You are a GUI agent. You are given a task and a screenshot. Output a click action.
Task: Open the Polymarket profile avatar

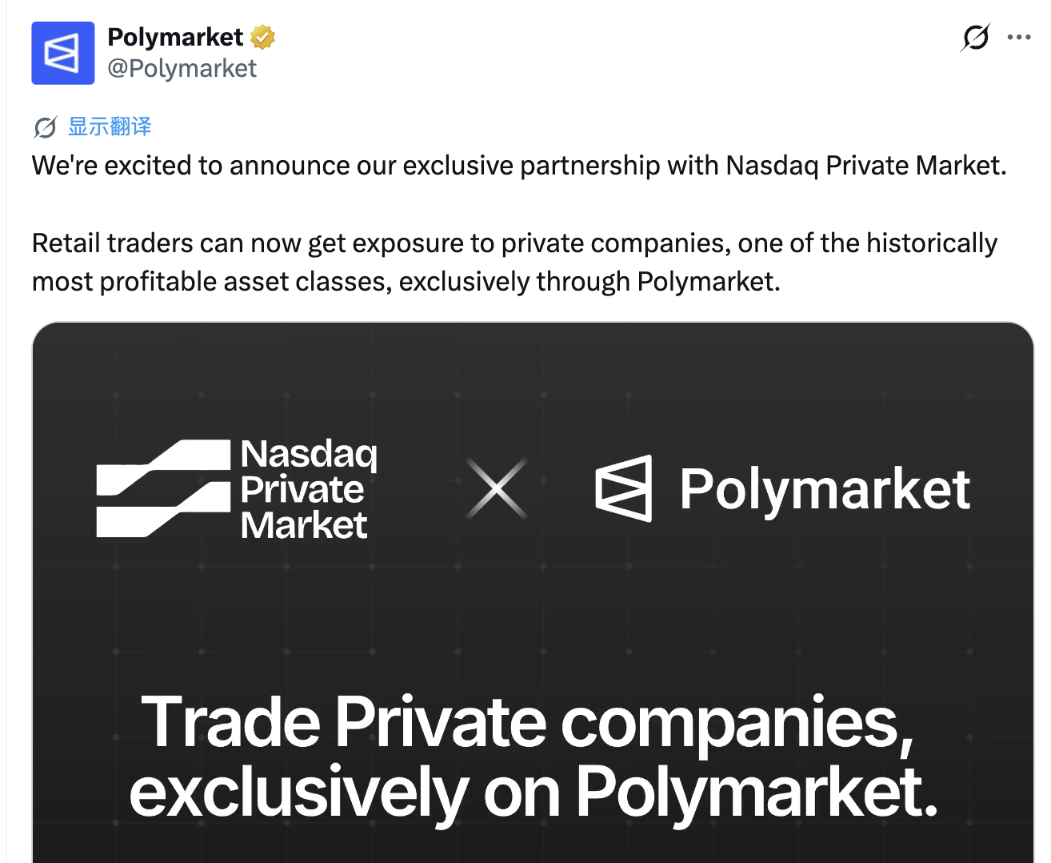[63, 53]
